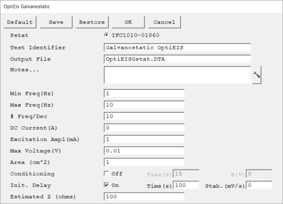The height and width of the screenshot is (204, 283).
Task: Click the DC Current(A) field
Action: pos(144,128)
